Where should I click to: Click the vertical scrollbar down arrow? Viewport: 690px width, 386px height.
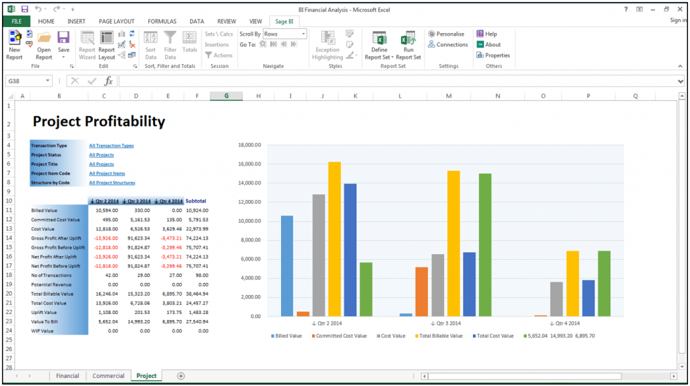(x=682, y=366)
